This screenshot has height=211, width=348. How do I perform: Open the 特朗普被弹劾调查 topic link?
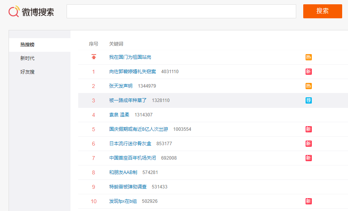[128, 187]
